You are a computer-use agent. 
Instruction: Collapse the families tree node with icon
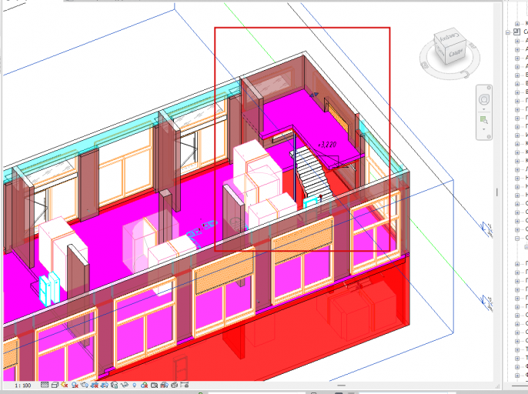(x=508, y=32)
